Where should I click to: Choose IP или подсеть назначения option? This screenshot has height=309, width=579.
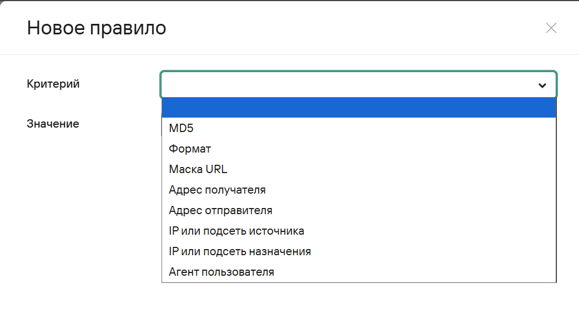(x=240, y=251)
